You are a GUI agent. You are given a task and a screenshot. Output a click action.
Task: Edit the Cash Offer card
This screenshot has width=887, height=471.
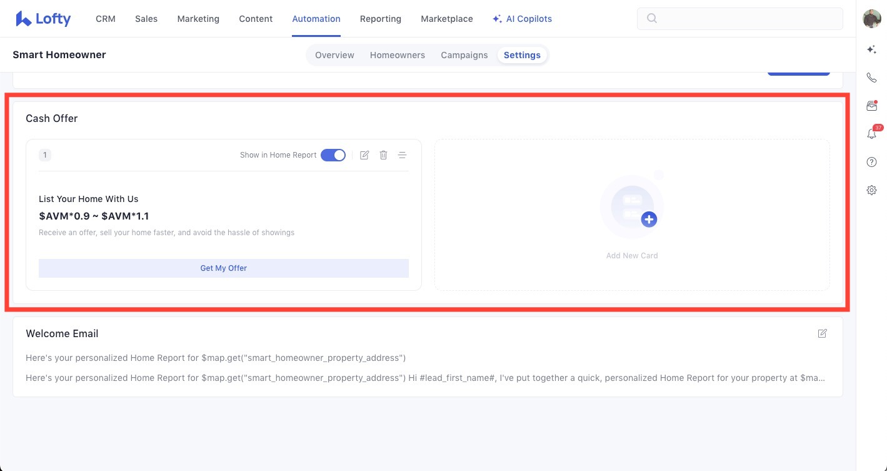coord(364,155)
